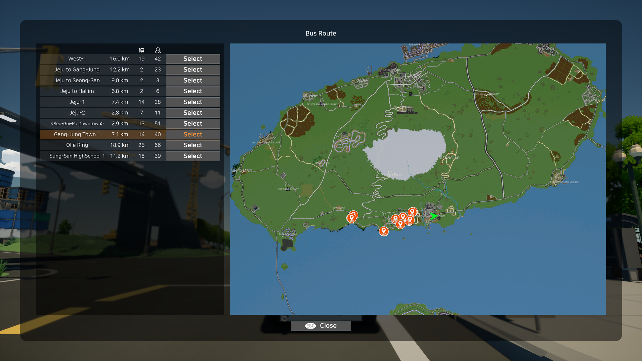Click the southernmost orange pin on the coastline
The height and width of the screenshot is (361, 642).
[x=384, y=231]
